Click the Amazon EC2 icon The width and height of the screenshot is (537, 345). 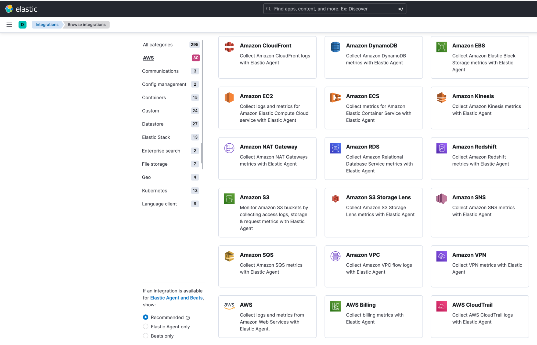point(229,97)
